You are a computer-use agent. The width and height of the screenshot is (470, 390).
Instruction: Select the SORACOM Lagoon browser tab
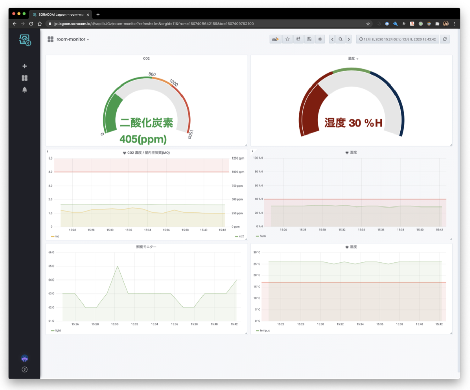coord(60,14)
